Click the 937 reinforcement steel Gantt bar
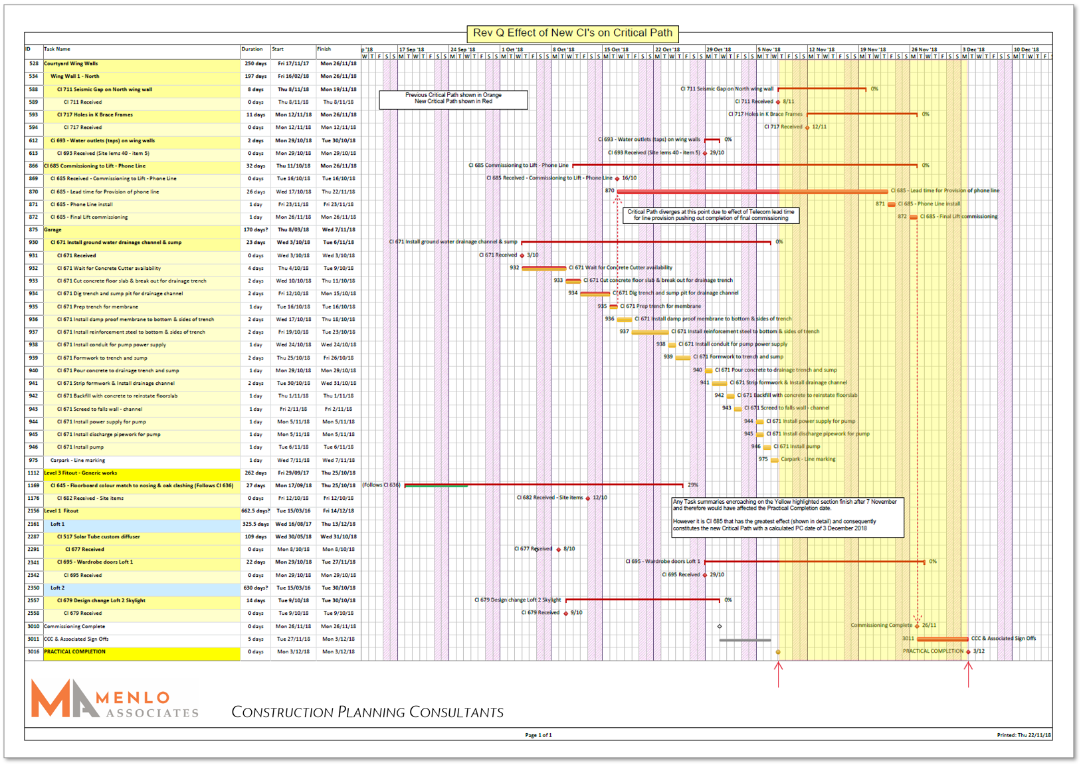This screenshot has width=1081, height=765. pos(650,332)
